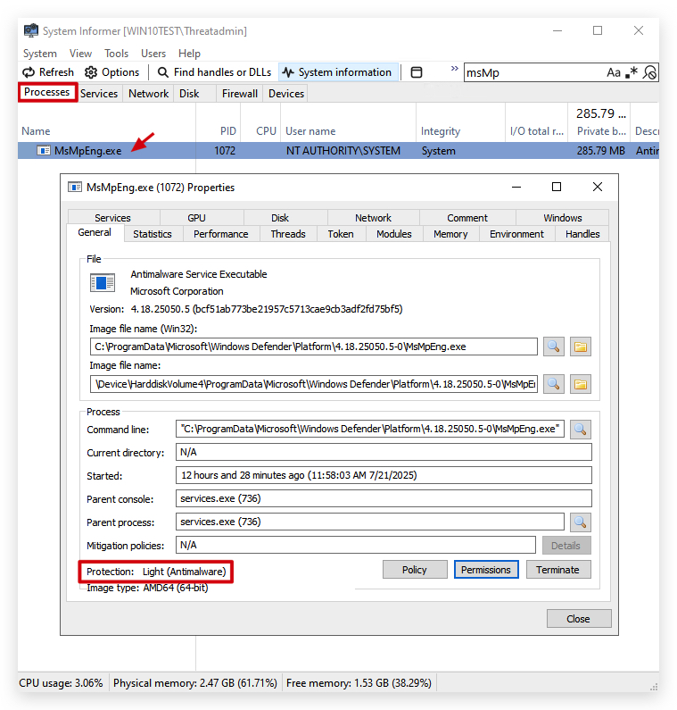The image size is (677, 710).
Task: Inspect Win32 image file with magnifier icon
Action: click(554, 347)
